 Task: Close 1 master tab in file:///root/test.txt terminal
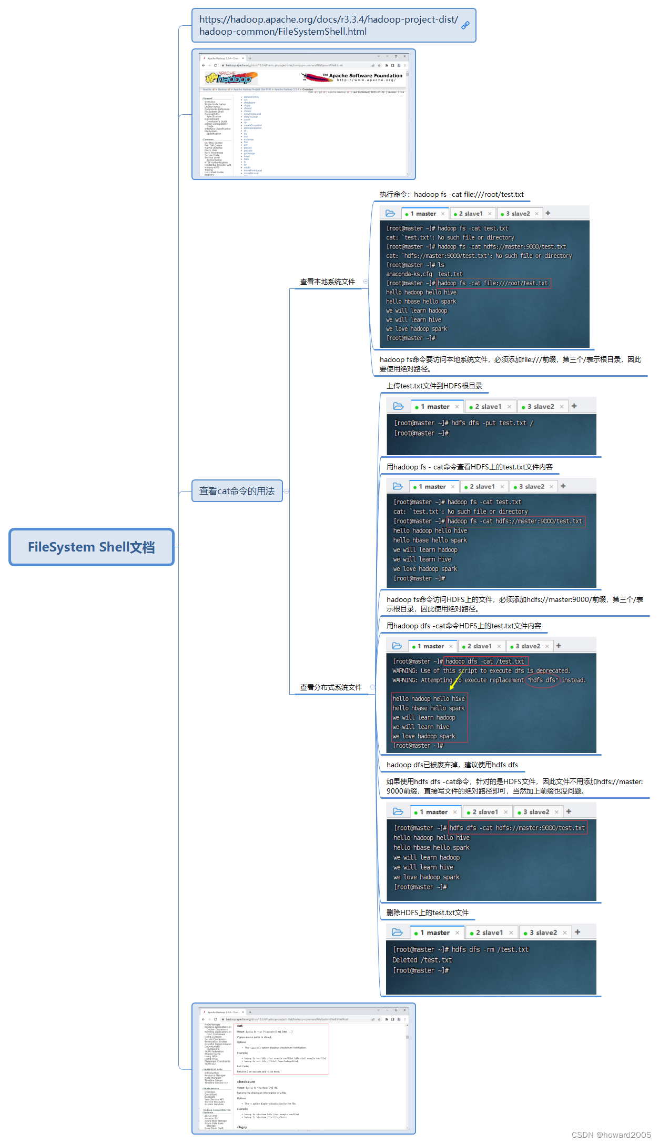click(x=443, y=214)
